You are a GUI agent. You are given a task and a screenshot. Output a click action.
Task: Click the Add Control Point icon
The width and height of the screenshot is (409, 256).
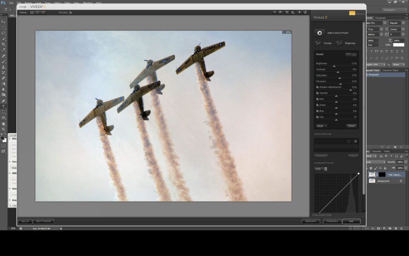click(320, 33)
